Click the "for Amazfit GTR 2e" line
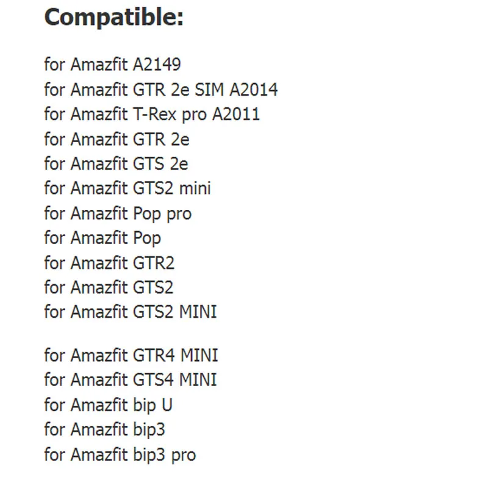Viewport: 488px width, 488px height. [117, 139]
